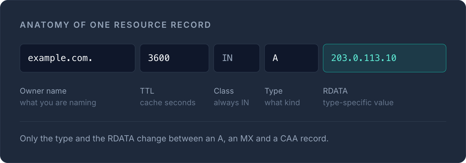466x163 pixels.
Task: Click the horizontal divider above the footer note
Action: (x=233, y=122)
